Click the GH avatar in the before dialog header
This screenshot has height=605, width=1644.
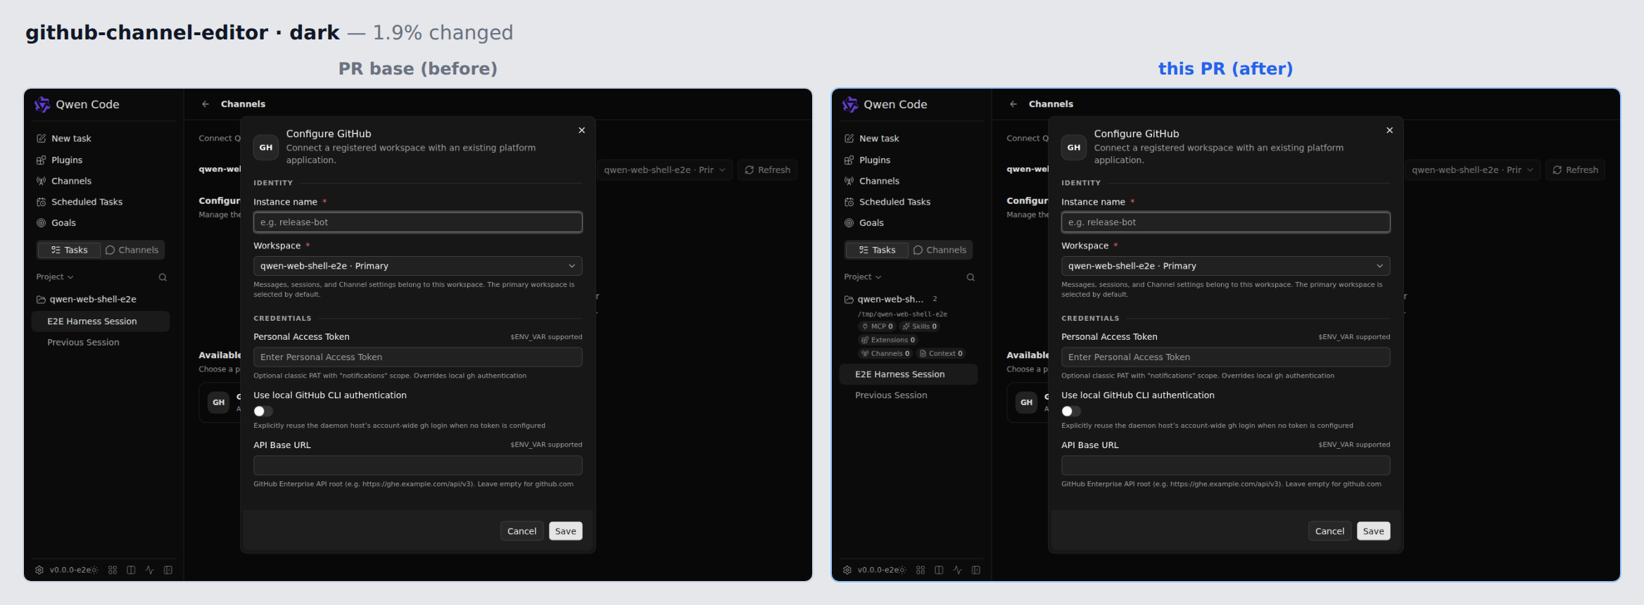click(x=266, y=148)
